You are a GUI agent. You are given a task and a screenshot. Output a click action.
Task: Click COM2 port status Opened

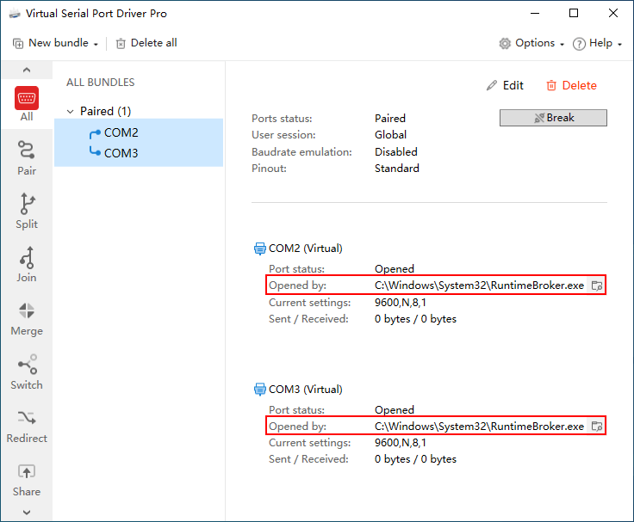[x=395, y=269]
